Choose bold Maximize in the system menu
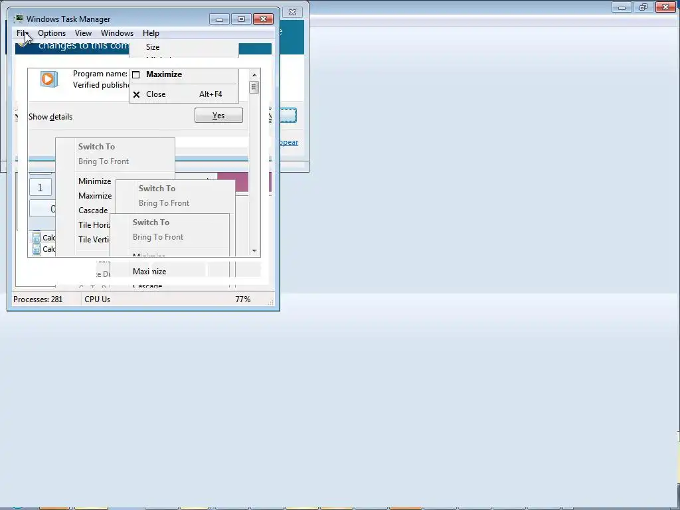Viewport: 680px width, 510px height. point(164,74)
